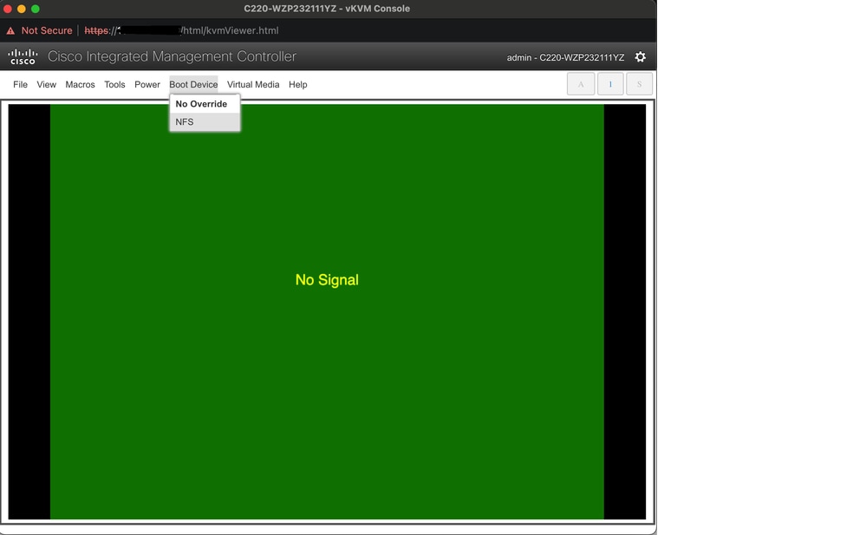Toggle the 1 num lock indicator button
This screenshot has height=535, width=866.
[x=610, y=84]
